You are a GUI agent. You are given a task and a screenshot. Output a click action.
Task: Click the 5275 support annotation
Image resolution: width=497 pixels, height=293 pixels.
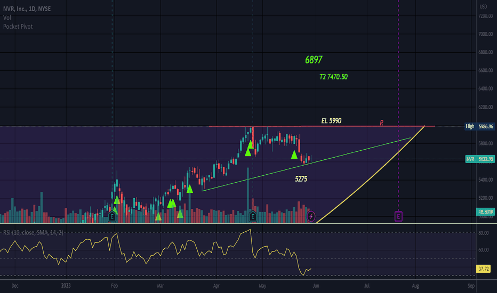(301, 179)
